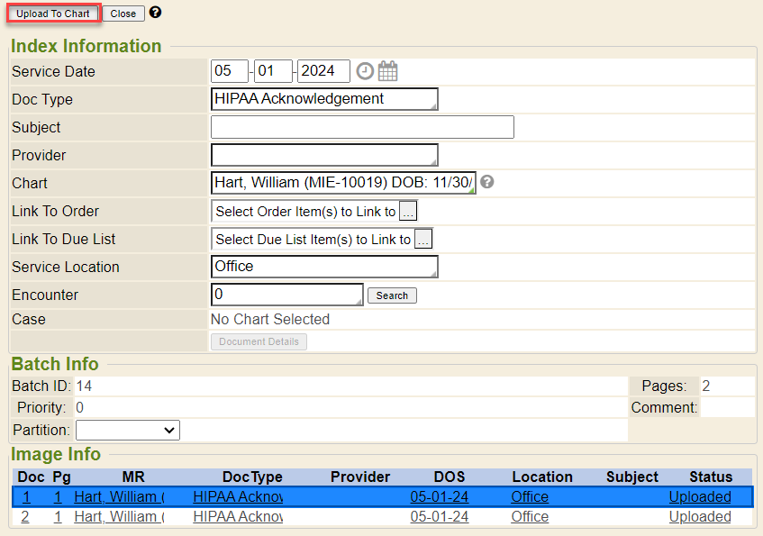
Task: Open Hart, William MR link in first row
Action: (119, 497)
